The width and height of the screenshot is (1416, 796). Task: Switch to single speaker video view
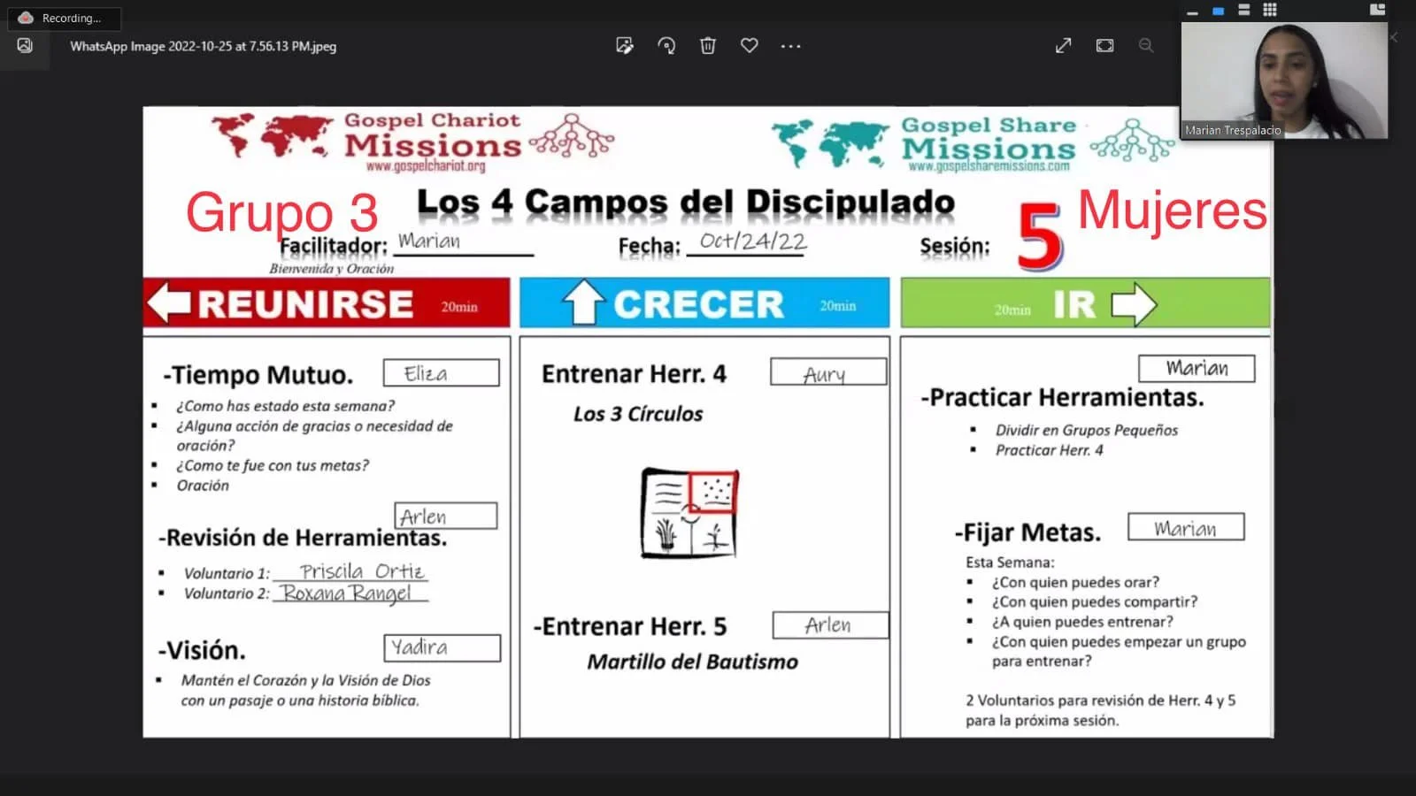[x=1218, y=11]
